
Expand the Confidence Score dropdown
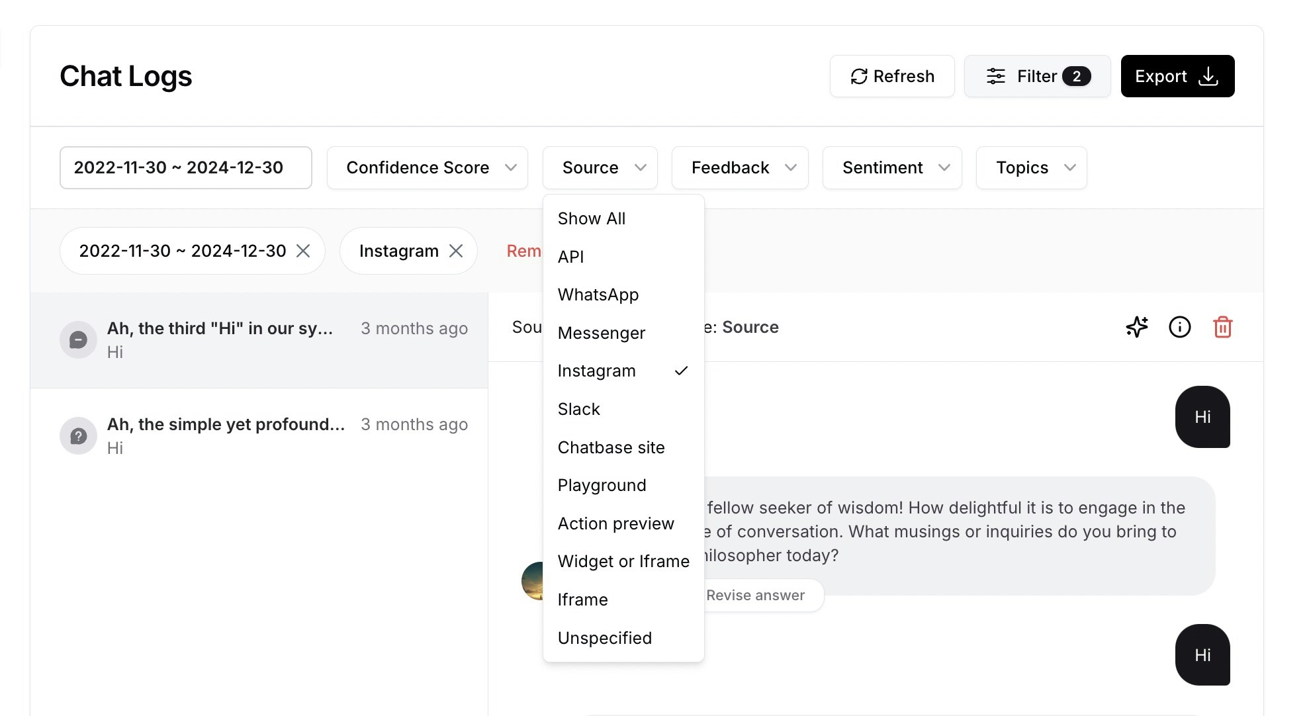point(427,167)
